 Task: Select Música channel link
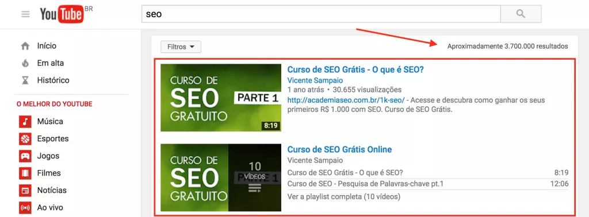click(50, 122)
